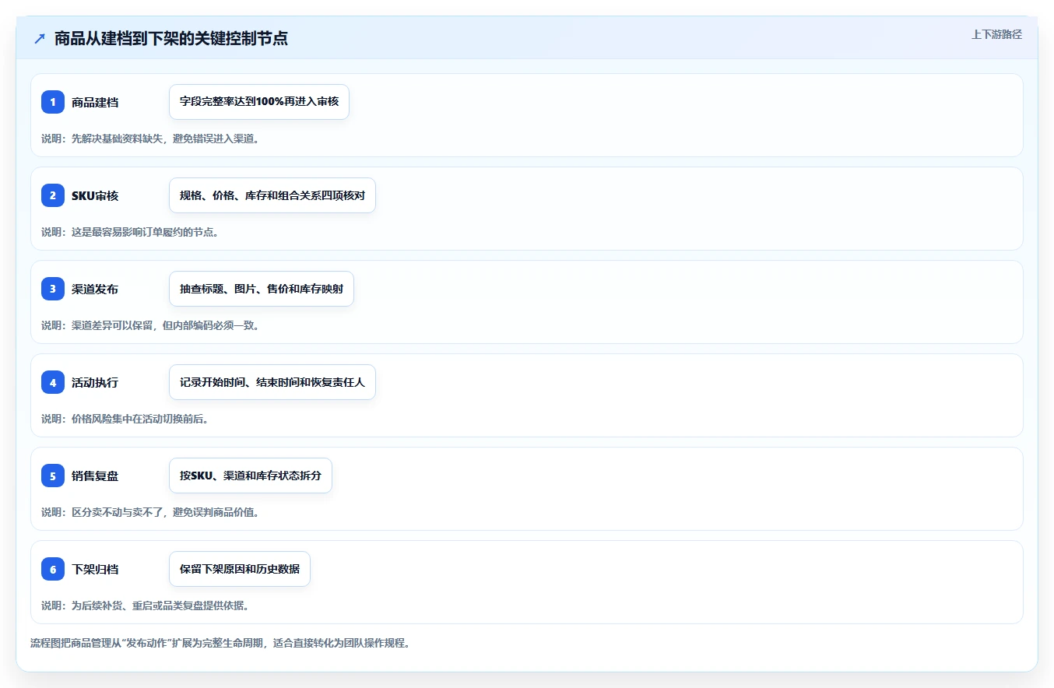Select the 记录开始时间、结束时间和恢复责任人 chip
Image resolution: width=1054 pixels, height=688 pixels.
click(x=272, y=382)
